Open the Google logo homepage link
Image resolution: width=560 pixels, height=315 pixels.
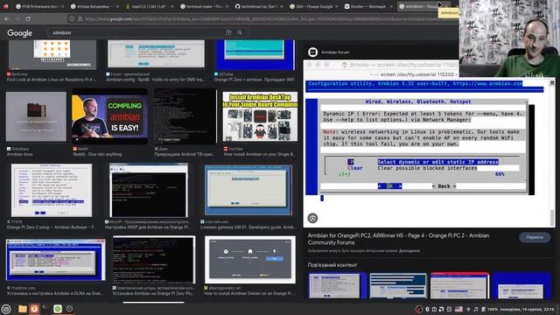click(19, 33)
